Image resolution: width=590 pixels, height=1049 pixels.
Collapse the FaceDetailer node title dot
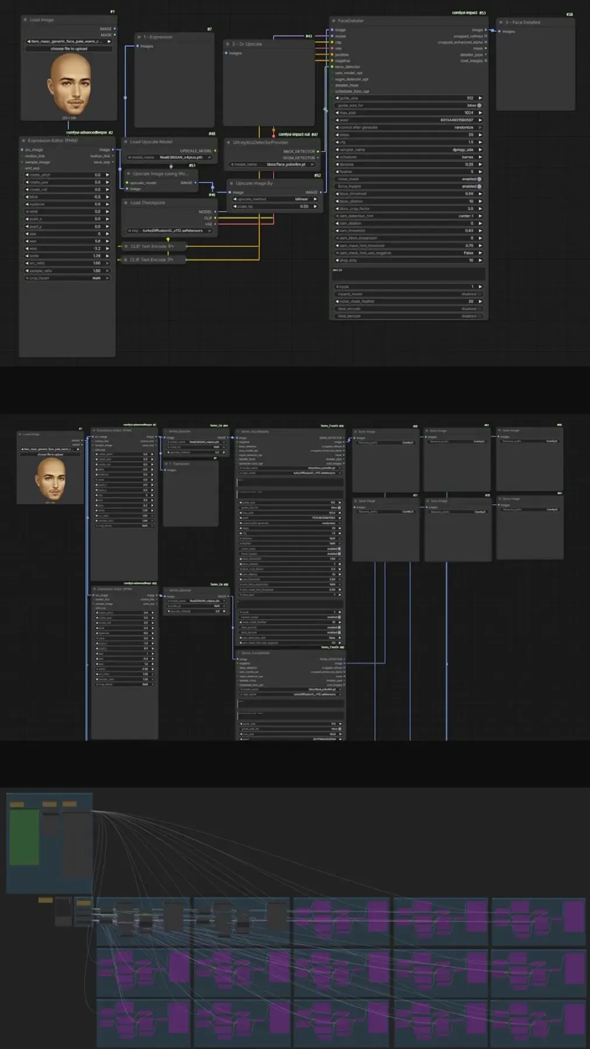(x=333, y=20)
